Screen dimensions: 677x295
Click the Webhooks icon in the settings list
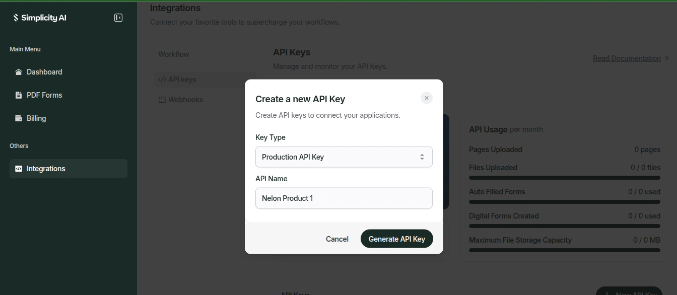click(161, 99)
